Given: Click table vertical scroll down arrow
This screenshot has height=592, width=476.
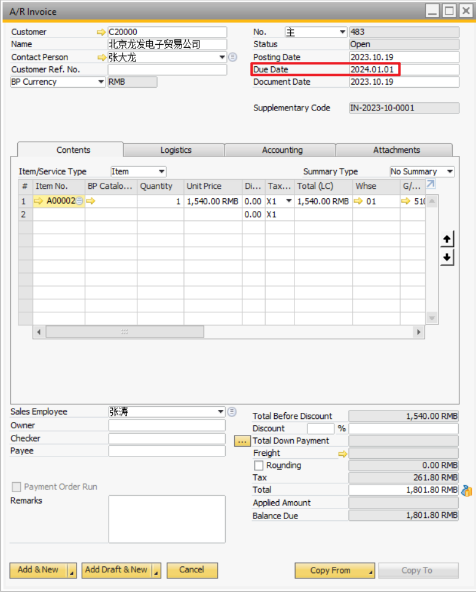Looking at the screenshot, I should coord(432,318).
